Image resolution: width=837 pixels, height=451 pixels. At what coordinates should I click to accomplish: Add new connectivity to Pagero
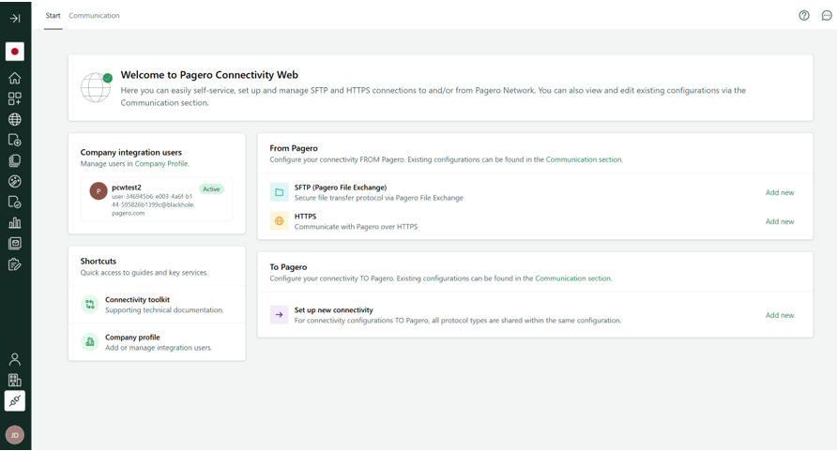(x=780, y=315)
